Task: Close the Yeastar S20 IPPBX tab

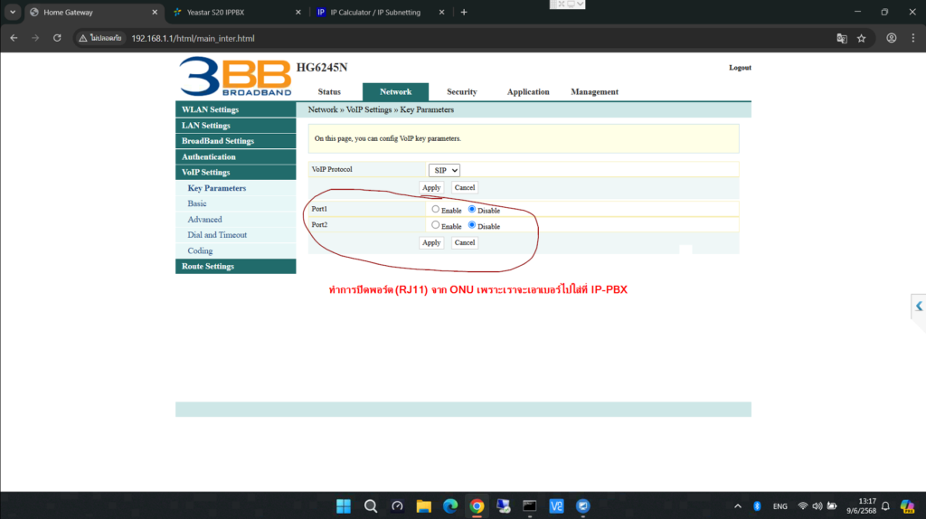Action: tap(298, 12)
